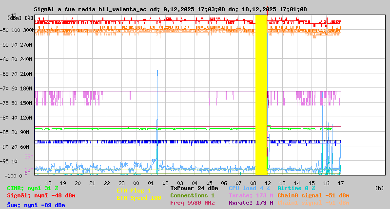Viewport: 390px width, 209px height.
Task: Select the 'Signál: nyní -48 dBm' legend entry
Action: (41, 195)
